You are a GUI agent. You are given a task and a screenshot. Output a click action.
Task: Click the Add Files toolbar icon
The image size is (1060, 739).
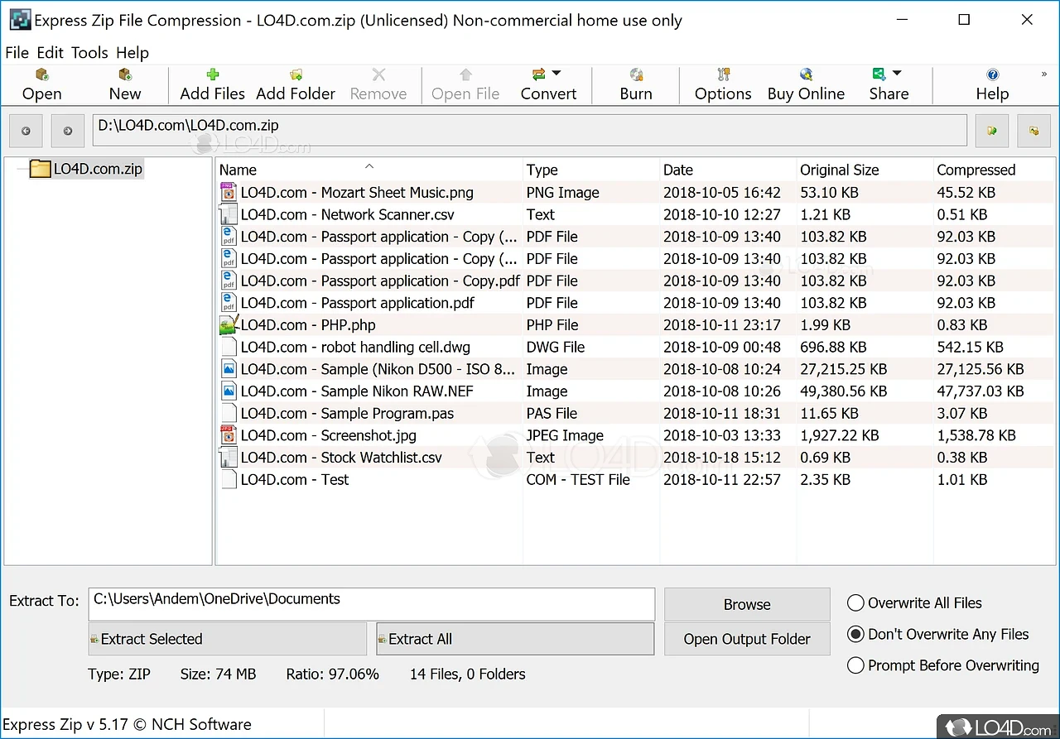213,84
